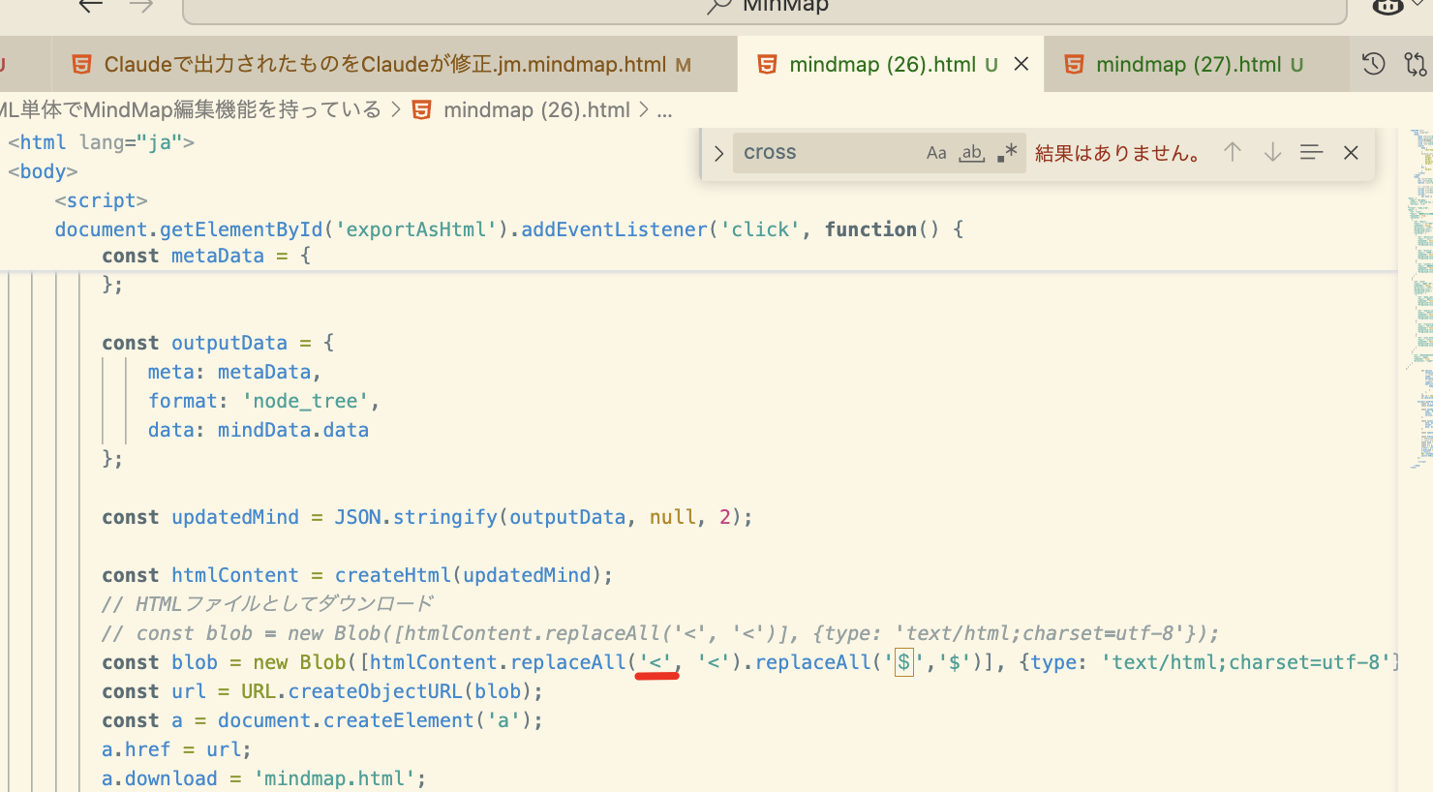Screen dimensions: 1433x792
Task: Jump to sticky line <html lang="ja">
Action: tap(102, 142)
